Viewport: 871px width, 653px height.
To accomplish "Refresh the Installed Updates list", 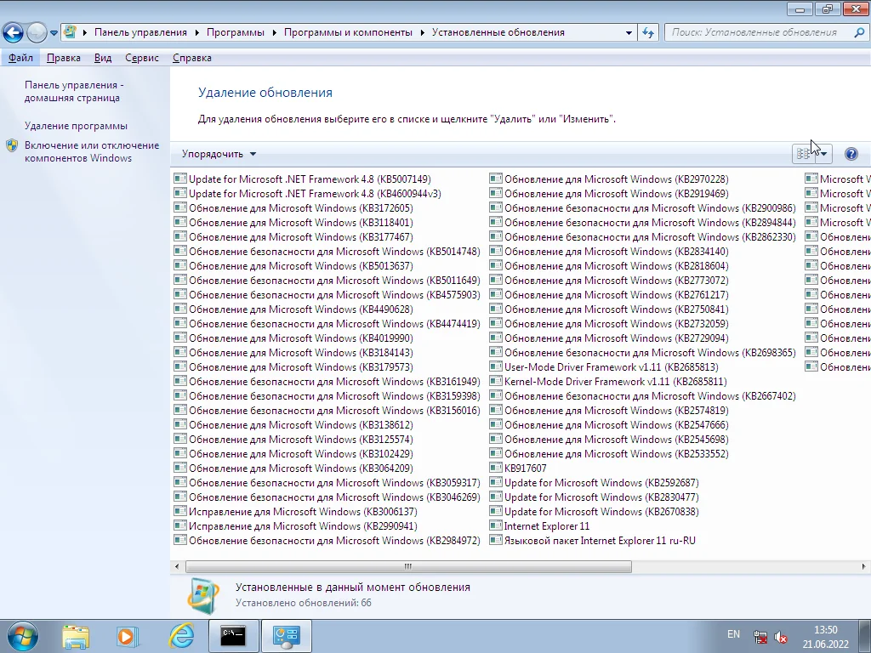I will click(648, 33).
